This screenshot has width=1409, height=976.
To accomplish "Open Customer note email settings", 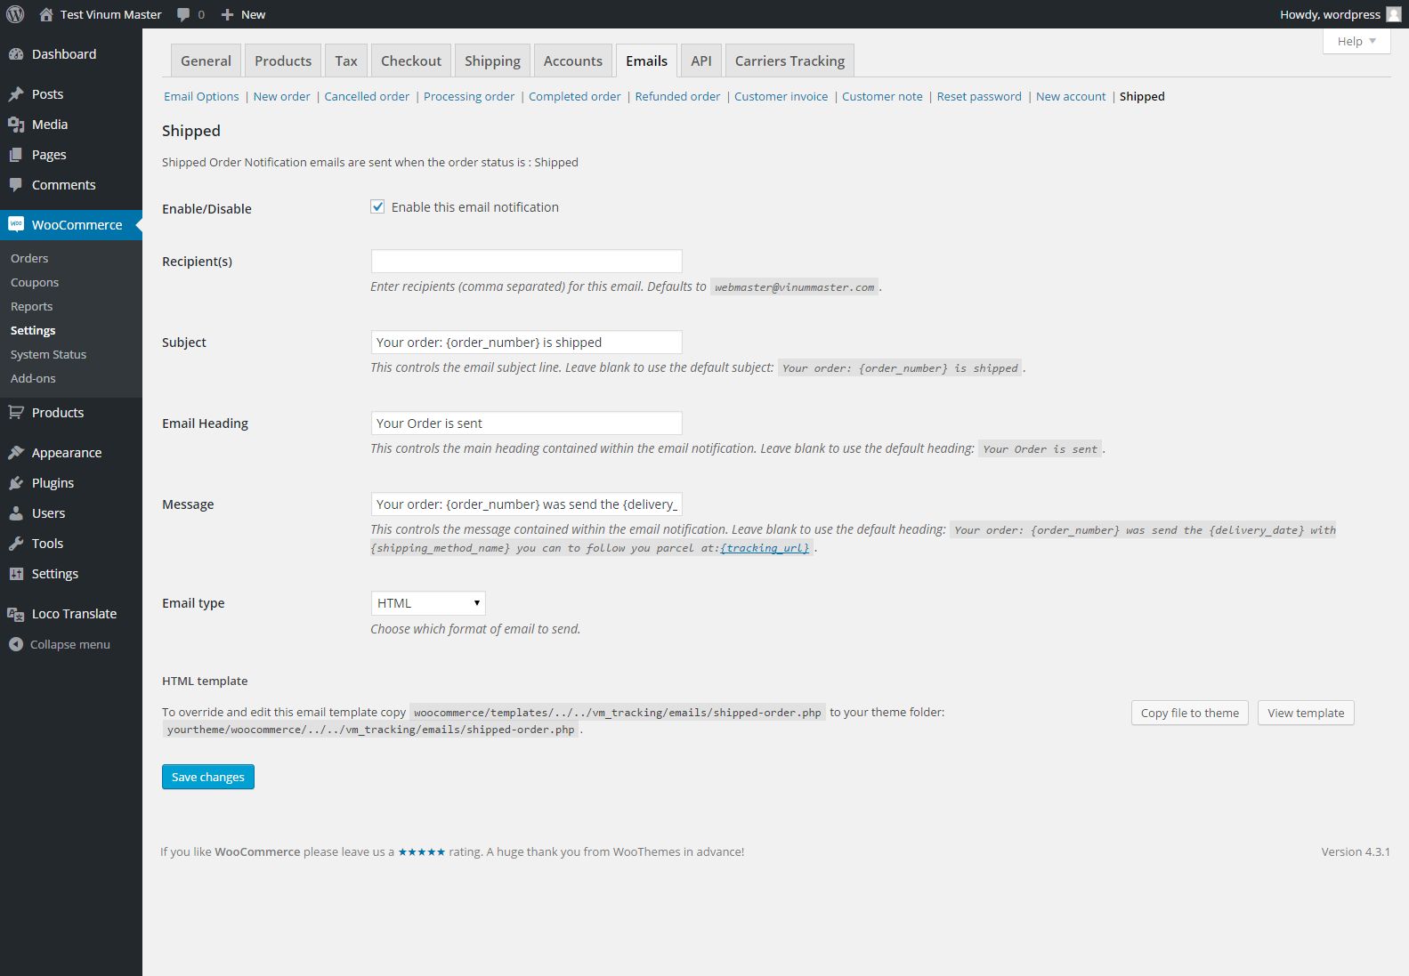I will (x=882, y=96).
